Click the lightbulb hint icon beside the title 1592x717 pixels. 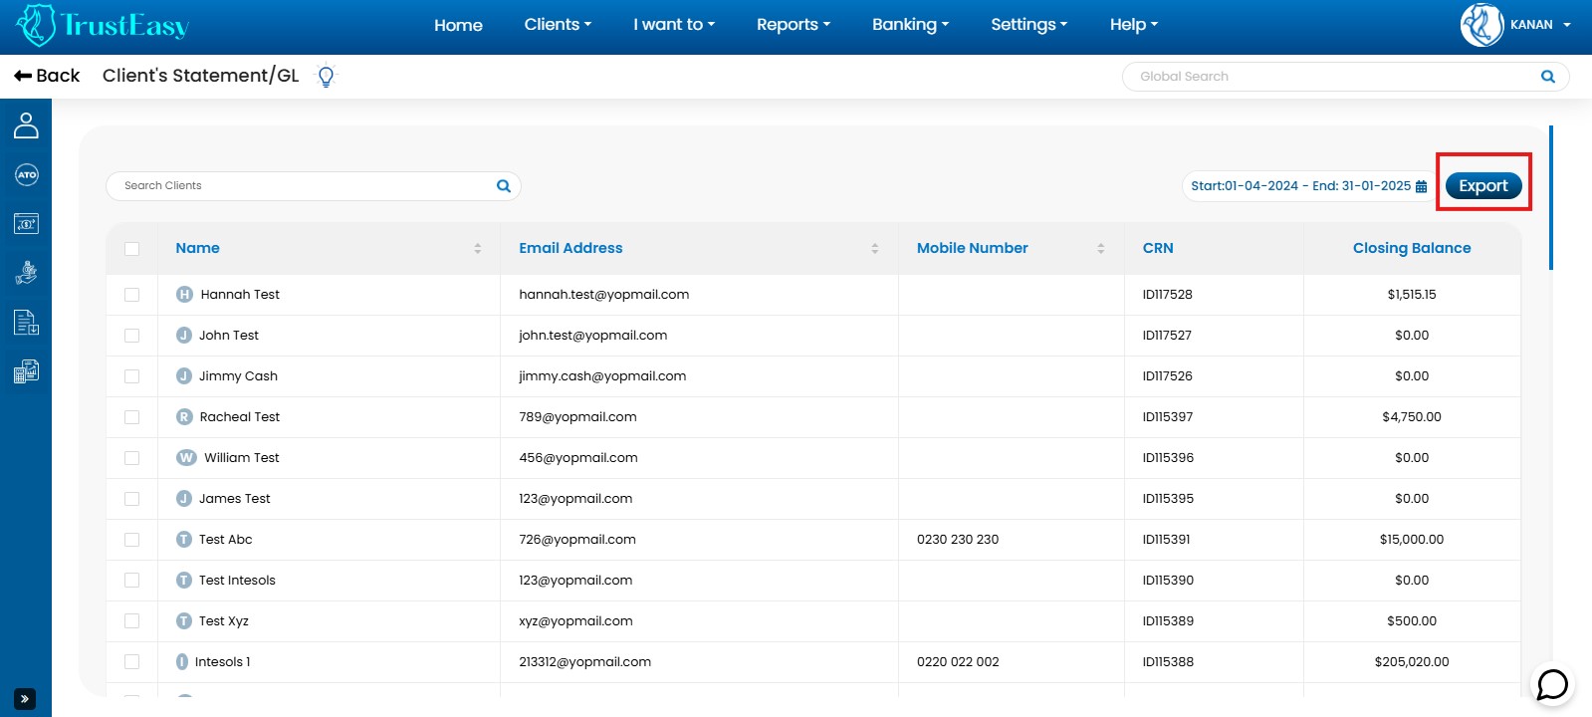[326, 76]
